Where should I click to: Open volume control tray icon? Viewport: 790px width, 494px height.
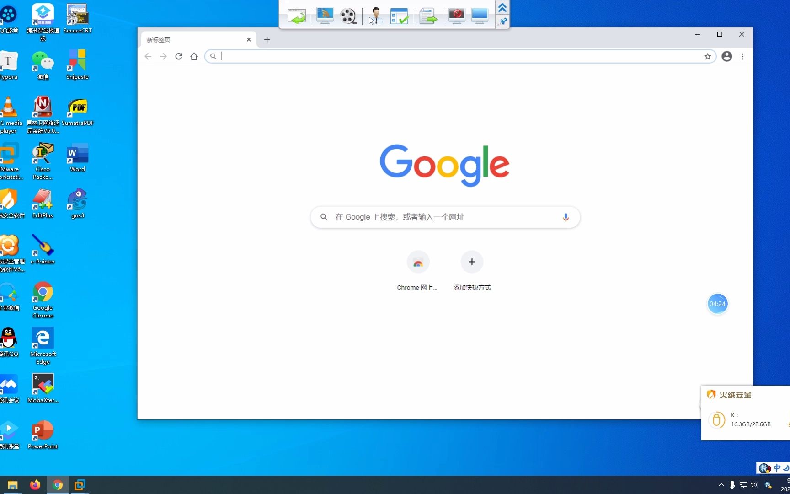point(754,485)
